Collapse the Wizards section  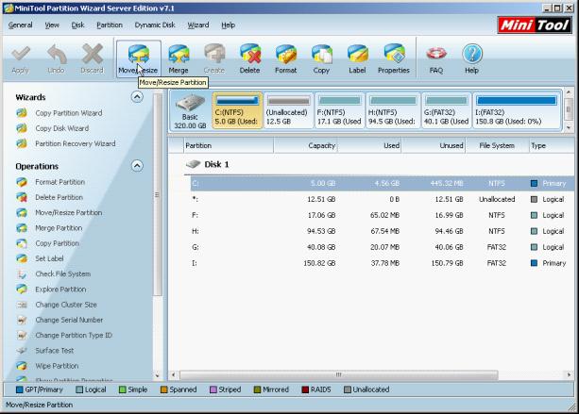[137, 97]
